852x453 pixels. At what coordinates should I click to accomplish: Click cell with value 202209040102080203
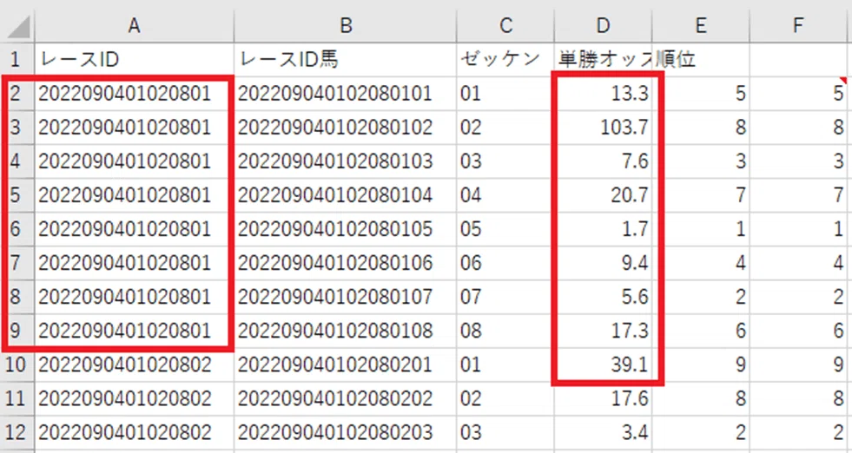[x=346, y=432]
